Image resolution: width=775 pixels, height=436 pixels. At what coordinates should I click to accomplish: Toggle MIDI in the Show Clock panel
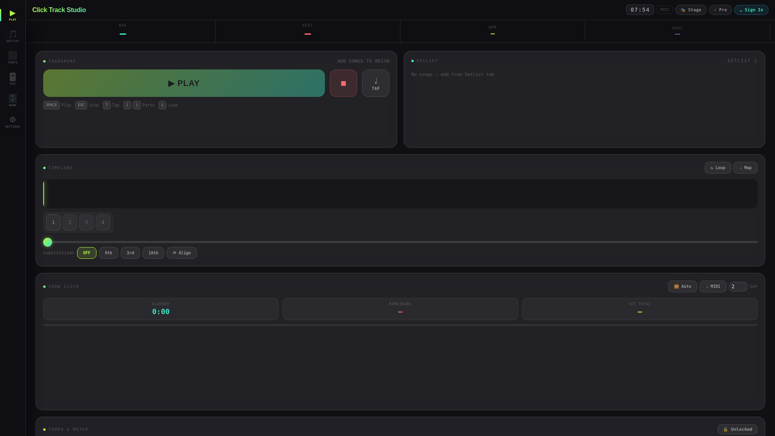713,287
